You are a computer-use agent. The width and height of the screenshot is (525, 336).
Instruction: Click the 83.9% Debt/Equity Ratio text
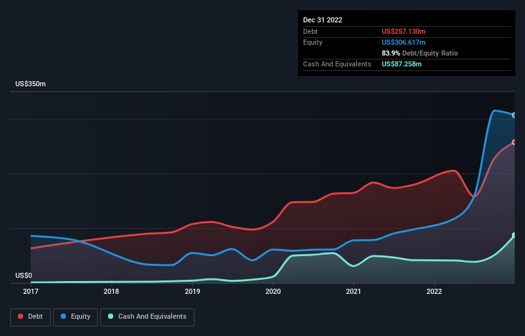point(419,53)
